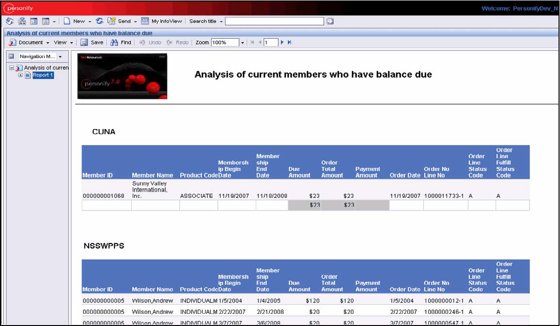560x326 pixels.
Task: Click the NSSWPPS section heading
Action: click(x=104, y=245)
